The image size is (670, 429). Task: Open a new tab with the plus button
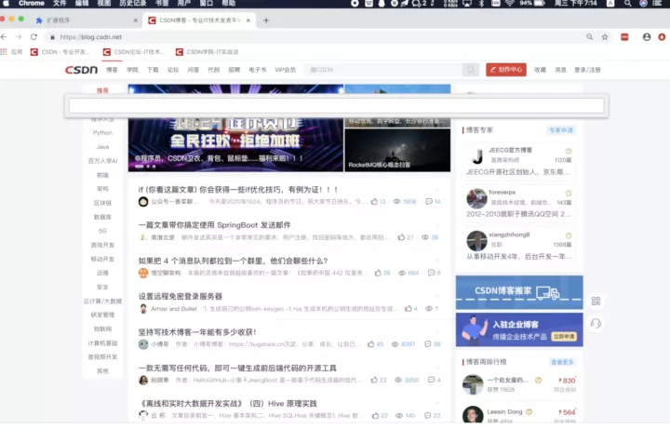[x=266, y=20]
